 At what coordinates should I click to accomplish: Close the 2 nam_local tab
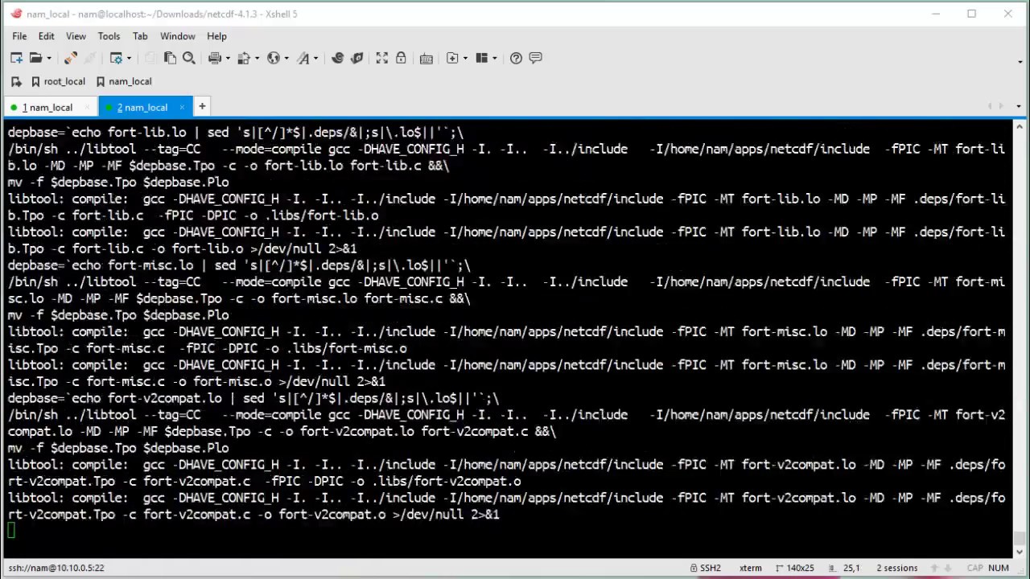182,107
